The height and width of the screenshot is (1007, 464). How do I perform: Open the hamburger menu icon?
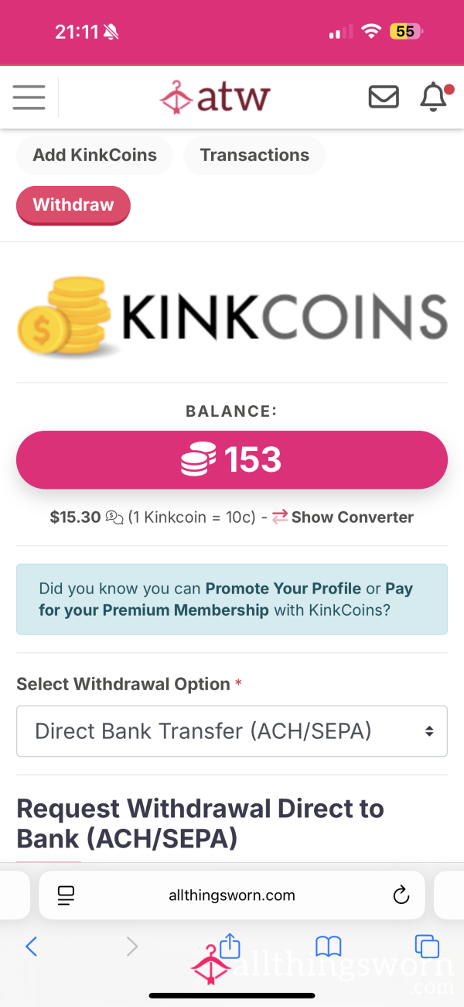[29, 98]
